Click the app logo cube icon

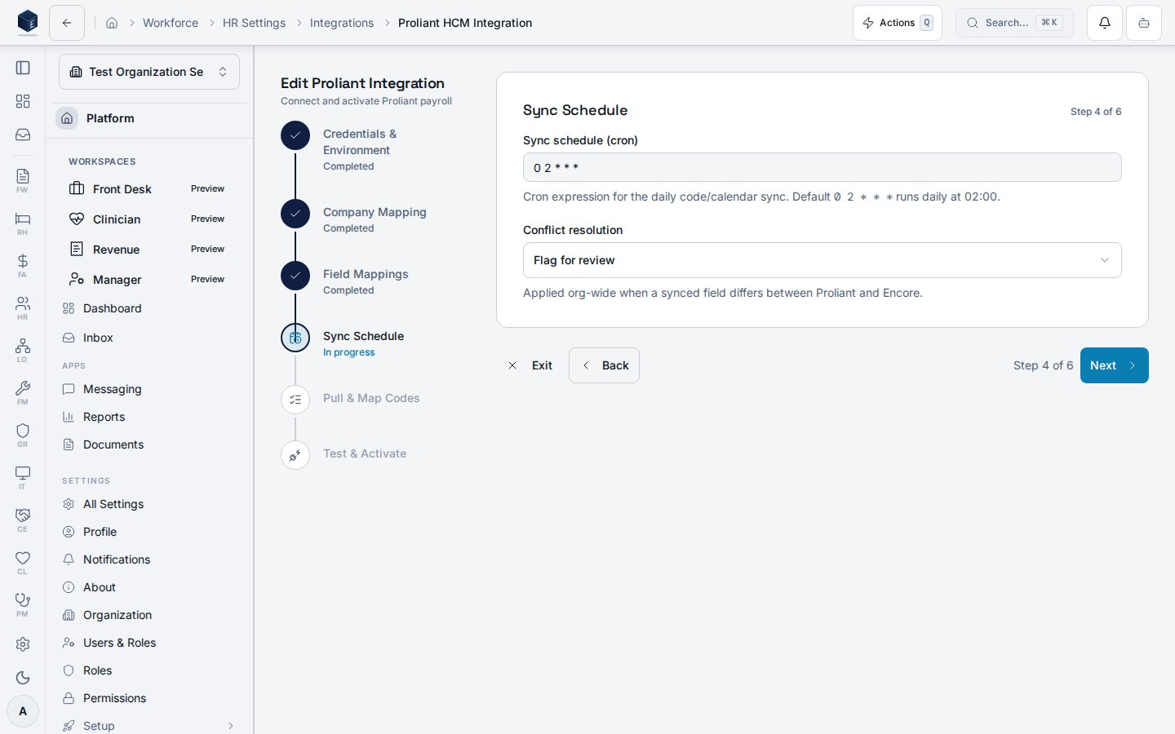(x=28, y=23)
